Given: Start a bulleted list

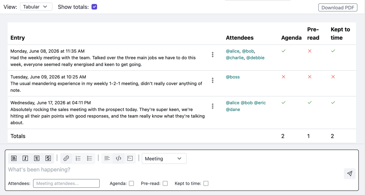Looking at the screenshot, I should point(90,158).
